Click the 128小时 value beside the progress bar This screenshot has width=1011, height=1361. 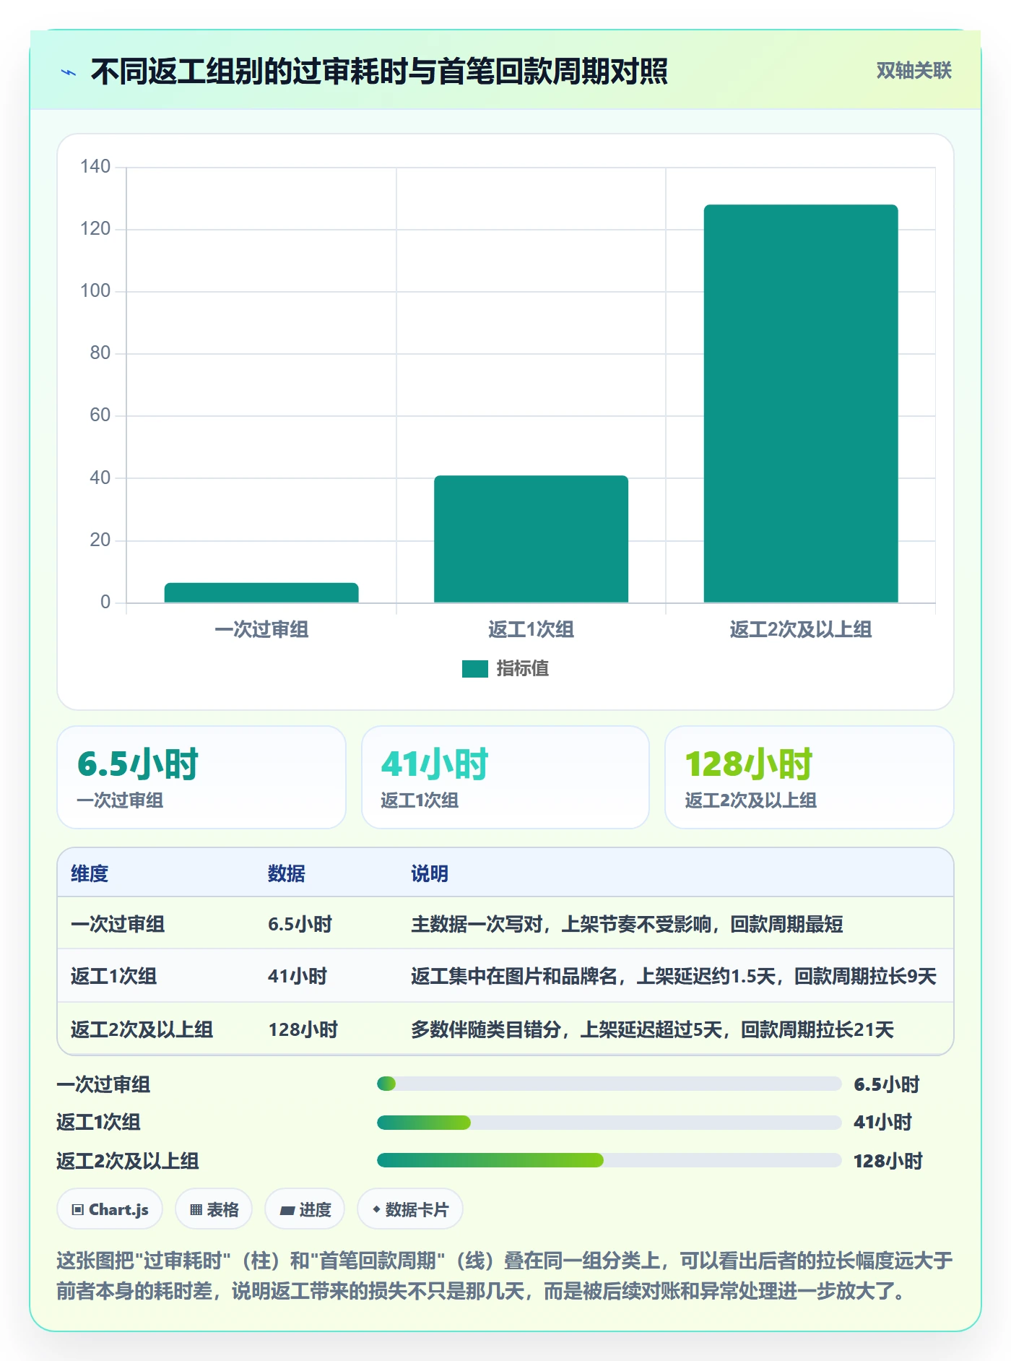tap(888, 1161)
